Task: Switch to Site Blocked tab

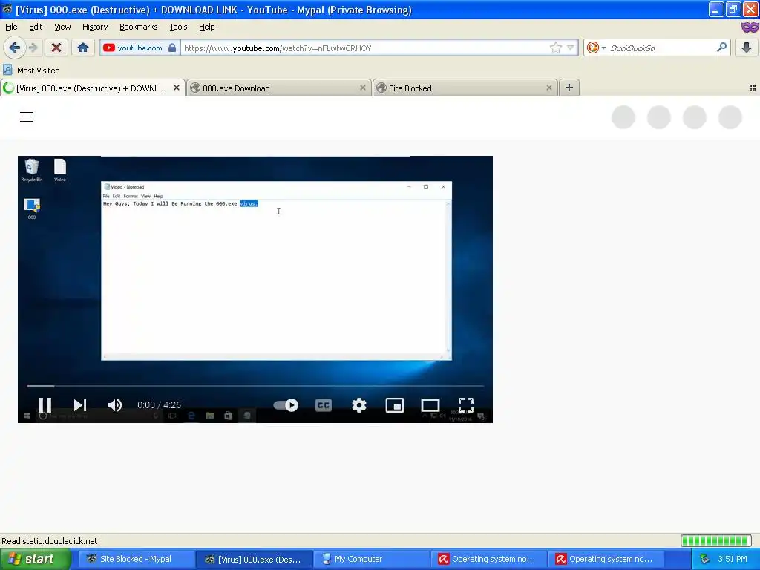Action: [x=465, y=88]
